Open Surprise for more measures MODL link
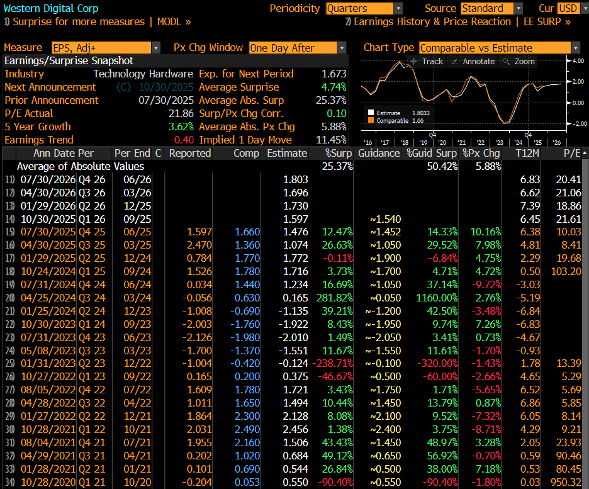This screenshot has height=489, width=589. 98,21
